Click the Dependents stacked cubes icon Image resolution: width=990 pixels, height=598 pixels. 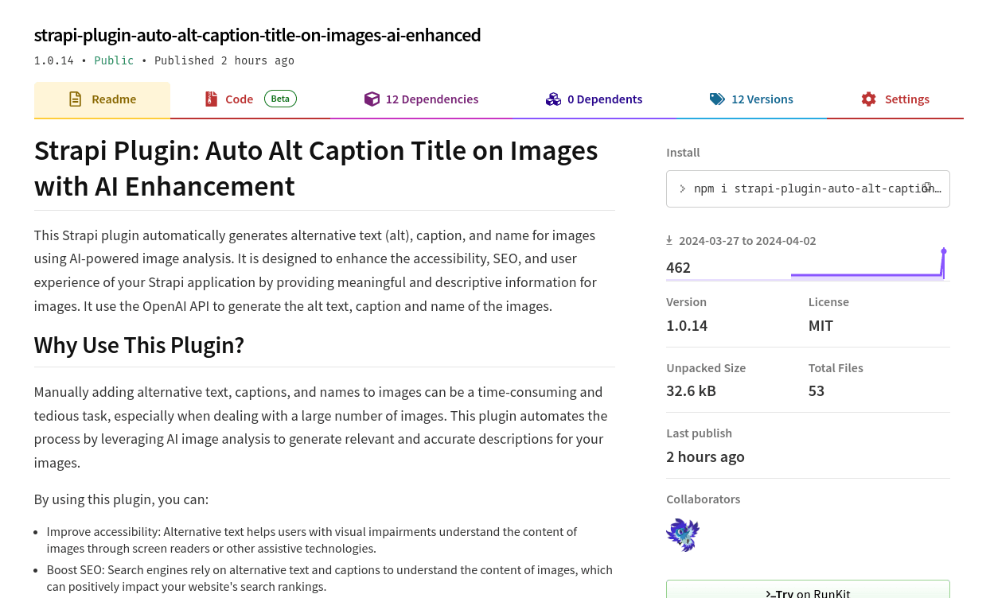click(553, 99)
